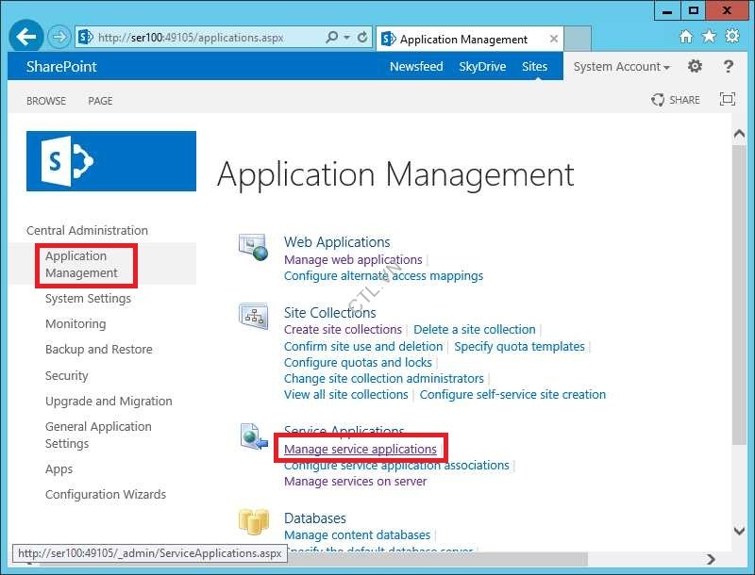Screen dimensions: 755x575
Task: Select System Settings in left navigation
Action: 88,299
